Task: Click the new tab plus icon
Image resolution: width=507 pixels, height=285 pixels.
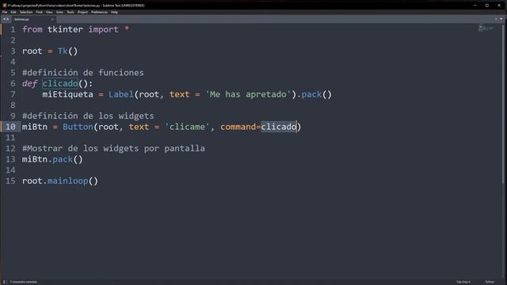Action: [496, 19]
